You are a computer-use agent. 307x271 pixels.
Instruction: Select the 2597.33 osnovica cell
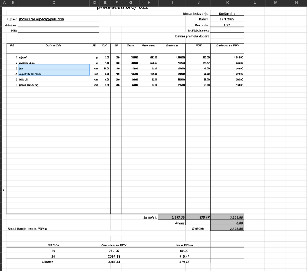114,256
